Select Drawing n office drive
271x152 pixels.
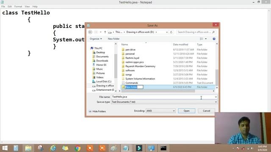point(105,86)
